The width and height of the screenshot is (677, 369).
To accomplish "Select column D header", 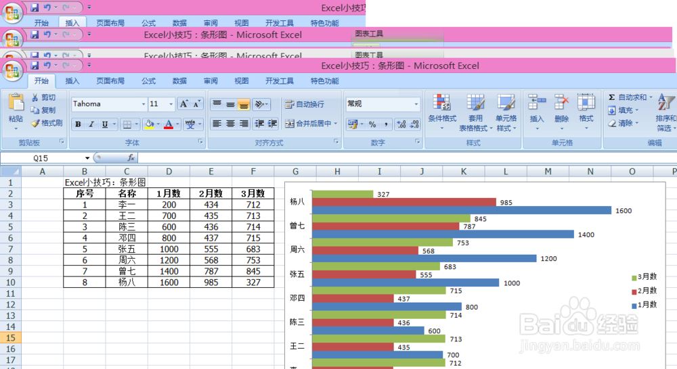I will pos(169,172).
